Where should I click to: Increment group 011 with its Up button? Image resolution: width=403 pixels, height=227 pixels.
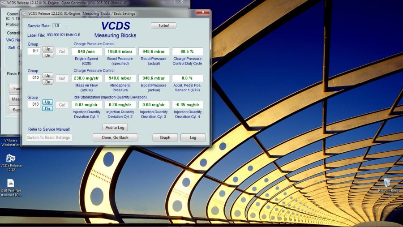47,48
